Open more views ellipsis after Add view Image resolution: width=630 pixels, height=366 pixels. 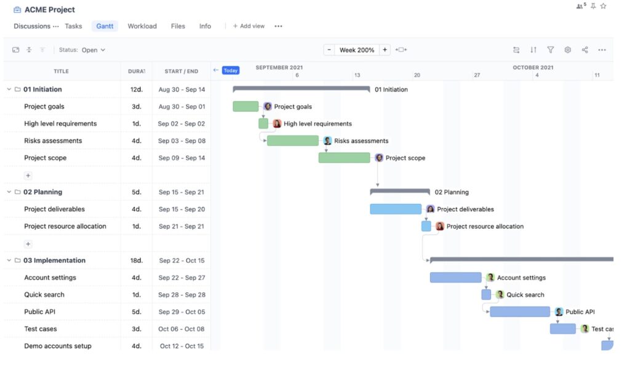pyautogui.click(x=279, y=26)
